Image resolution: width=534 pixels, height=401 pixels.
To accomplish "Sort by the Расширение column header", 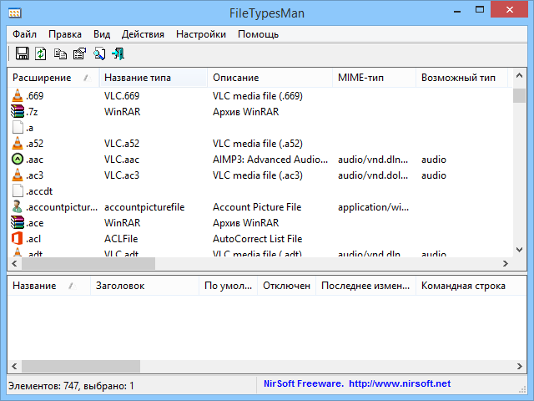I will (47, 78).
